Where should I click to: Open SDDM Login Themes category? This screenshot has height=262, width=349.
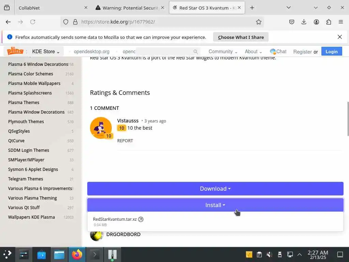[x=29, y=150]
